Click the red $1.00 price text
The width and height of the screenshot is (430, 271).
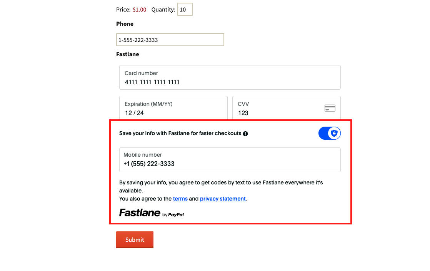pos(139,9)
